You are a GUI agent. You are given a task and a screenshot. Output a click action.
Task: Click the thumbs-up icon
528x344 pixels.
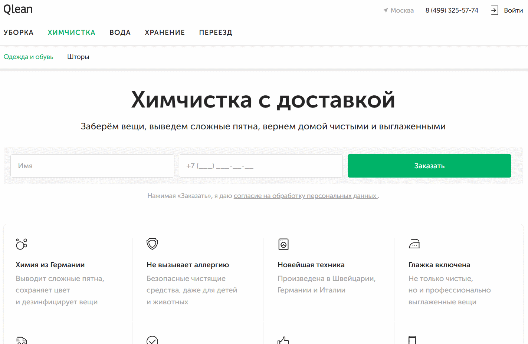283,340
